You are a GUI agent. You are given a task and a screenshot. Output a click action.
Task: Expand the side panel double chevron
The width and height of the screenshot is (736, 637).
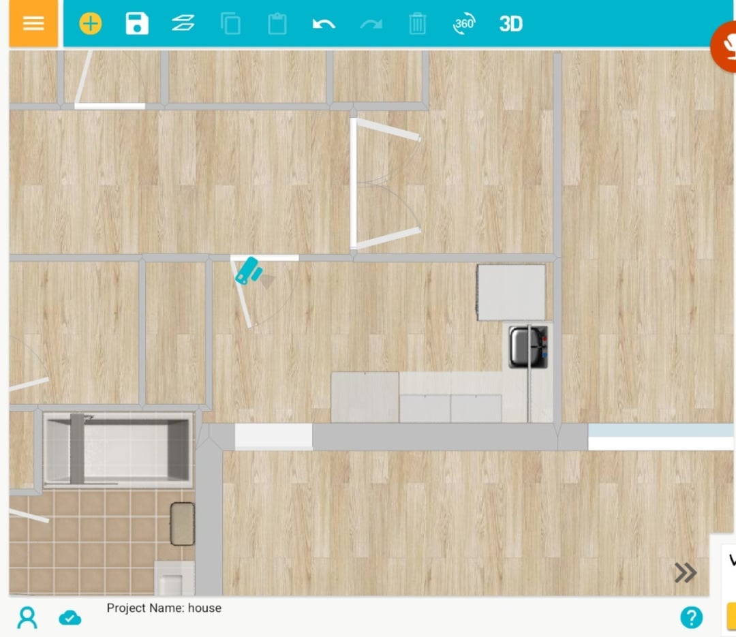685,573
